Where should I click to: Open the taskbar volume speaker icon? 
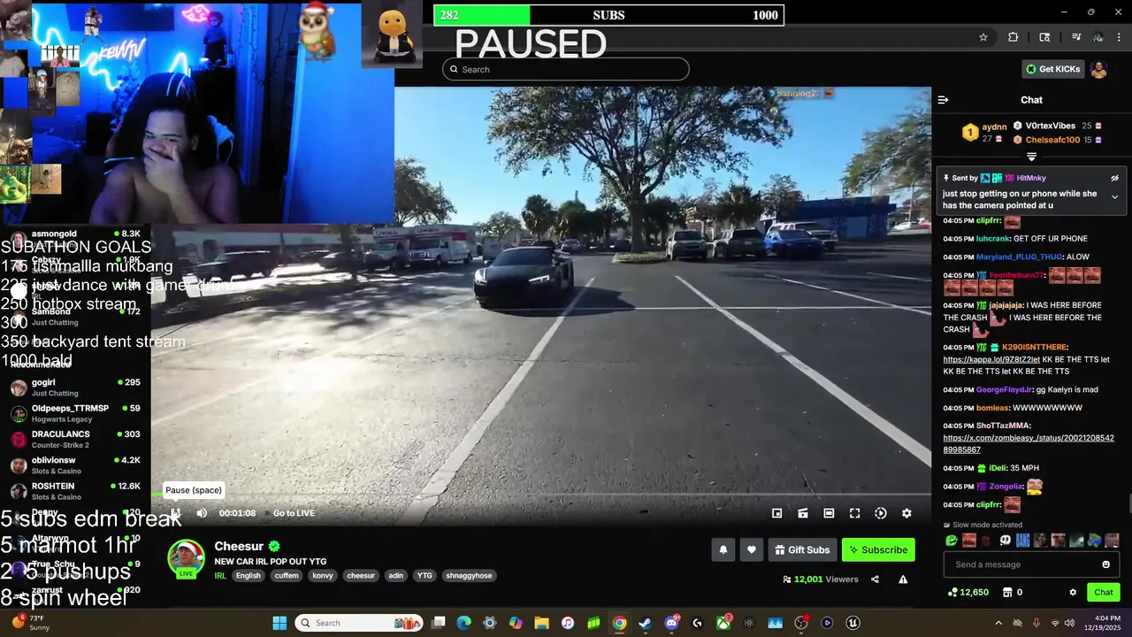[x=1069, y=623]
